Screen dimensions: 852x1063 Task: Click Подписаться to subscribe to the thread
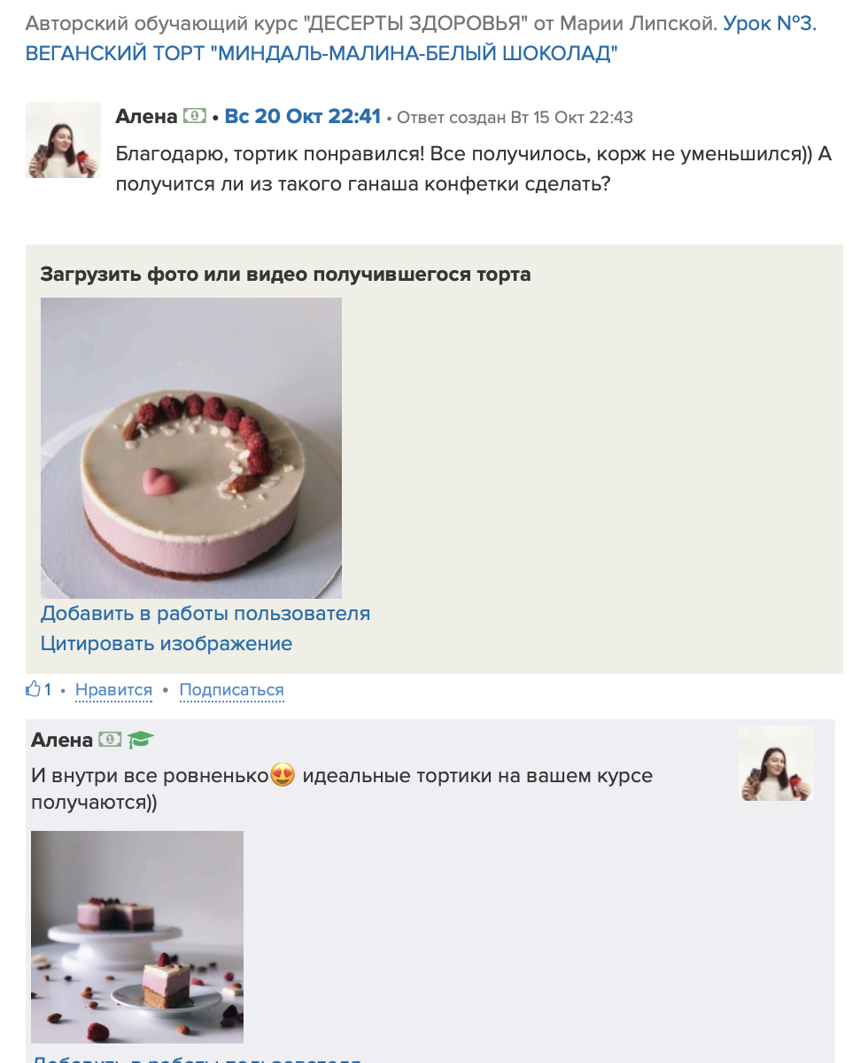pyautogui.click(x=232, y=690)
